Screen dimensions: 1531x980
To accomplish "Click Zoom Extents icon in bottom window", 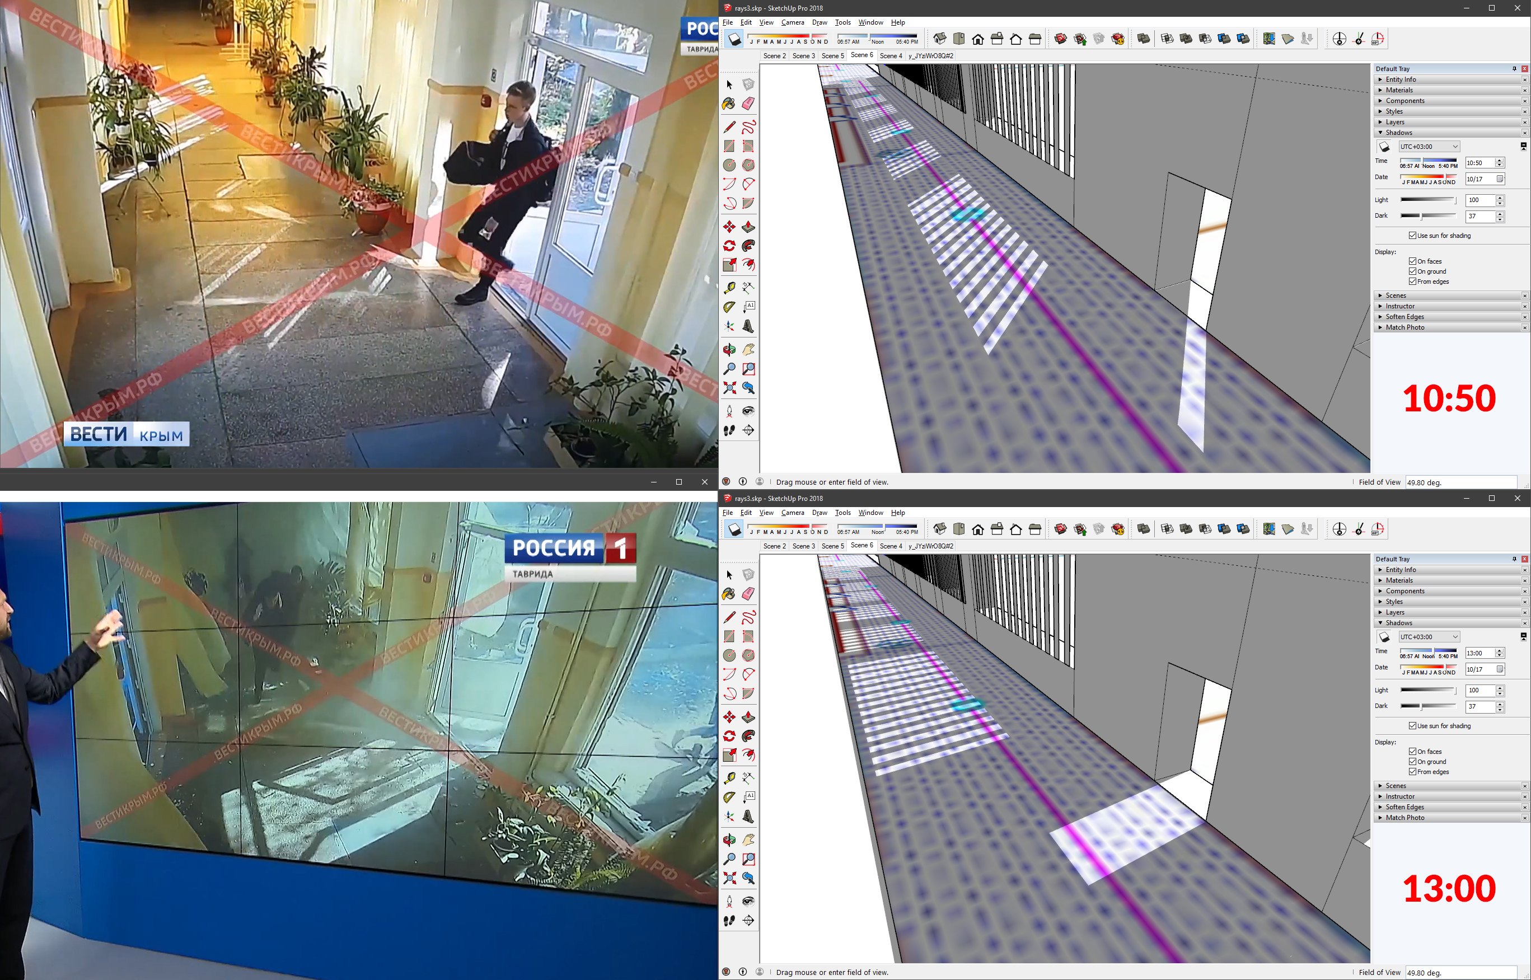I will (x=729, y=878).
